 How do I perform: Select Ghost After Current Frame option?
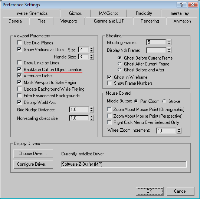pyautogui.click(x=119, y=64)
